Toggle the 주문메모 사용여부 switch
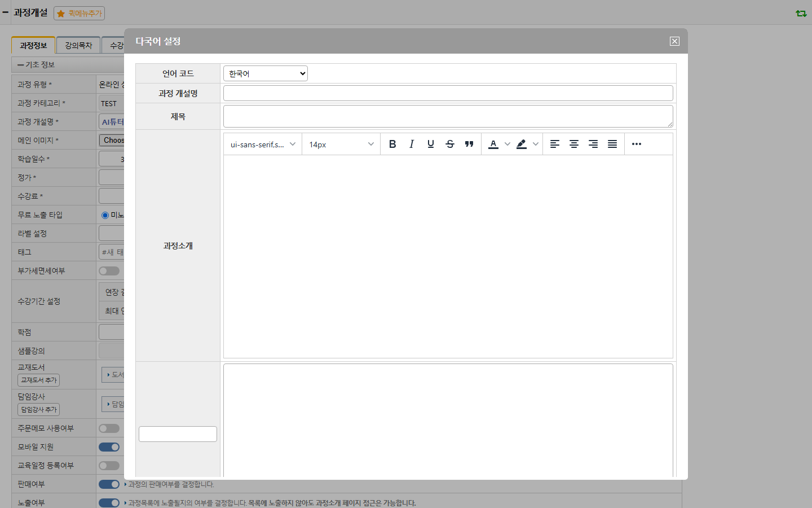Viewport: 812px width, 508px height. [109, 428]
